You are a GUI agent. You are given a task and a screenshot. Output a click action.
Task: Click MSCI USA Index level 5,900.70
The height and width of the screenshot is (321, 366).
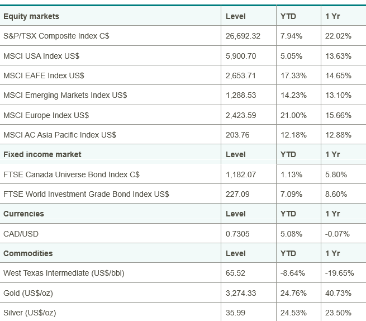[x=241, y=56]
